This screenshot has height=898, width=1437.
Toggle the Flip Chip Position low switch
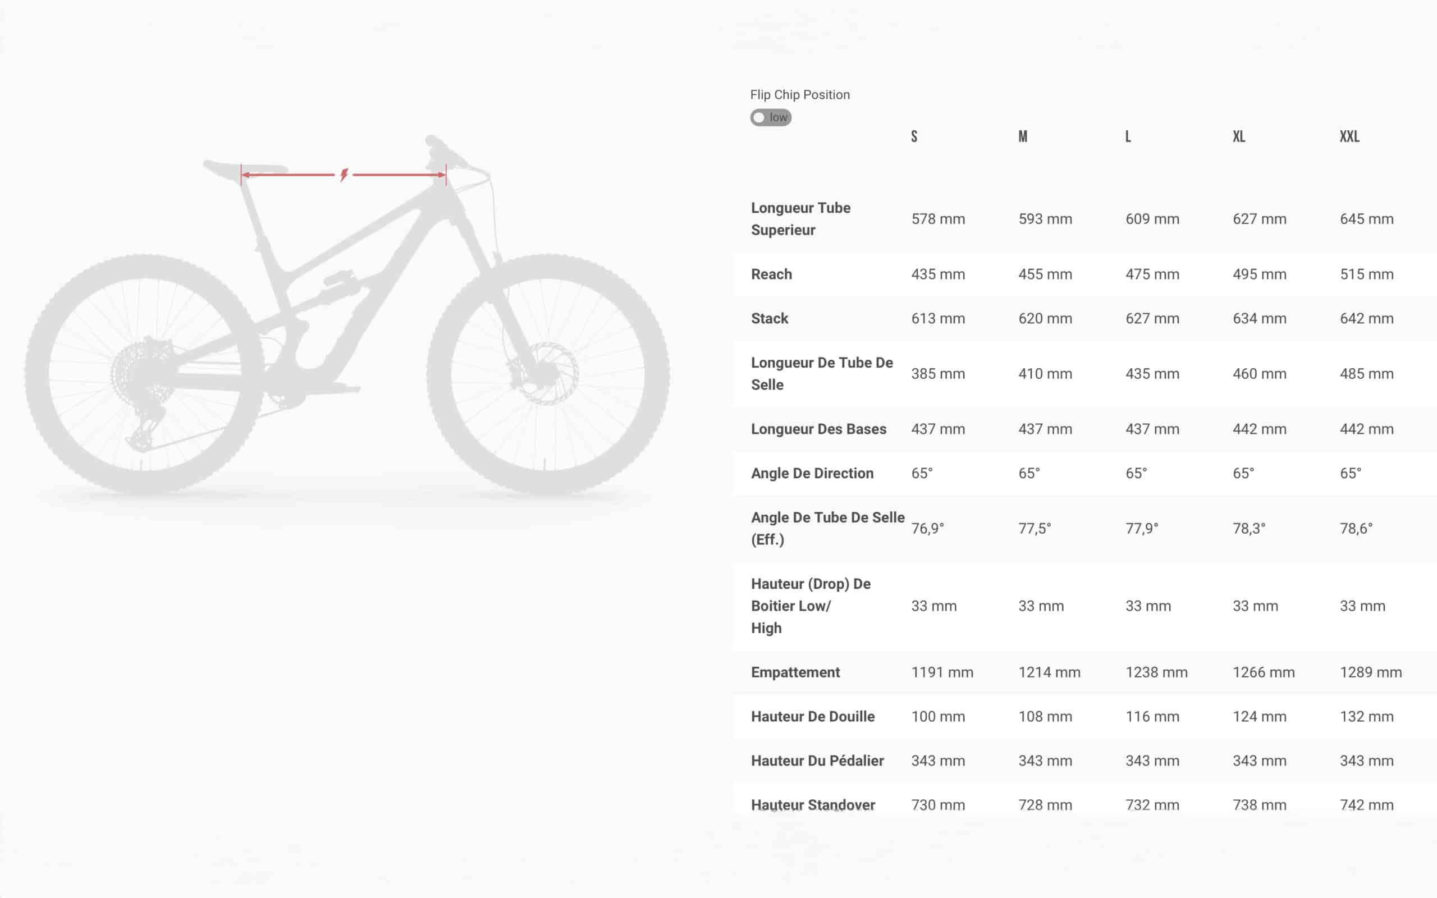pos(770,118)
